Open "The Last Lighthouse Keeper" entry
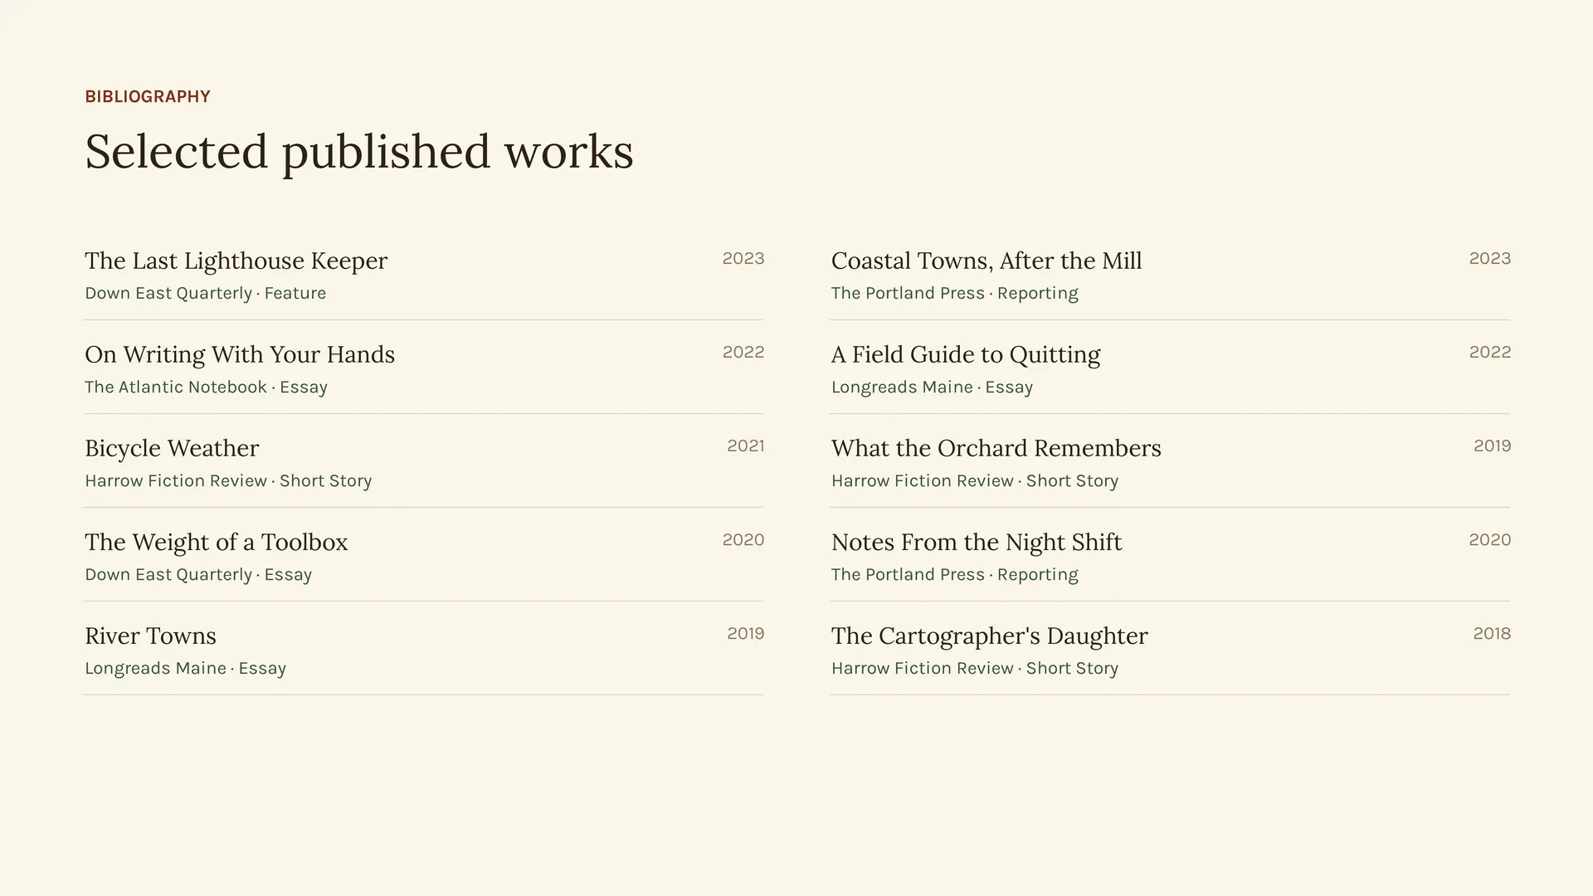The height and width of the screenshot is (896, 1593). pyautogui.click(x=236, y=261)
